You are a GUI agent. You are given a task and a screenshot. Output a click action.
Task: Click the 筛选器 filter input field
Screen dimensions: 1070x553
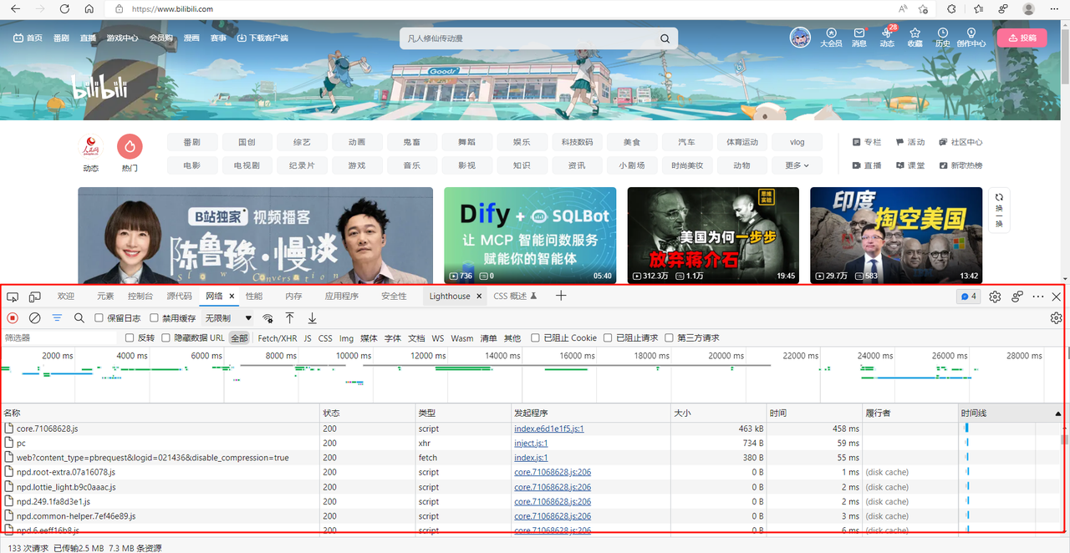[59, 338]
